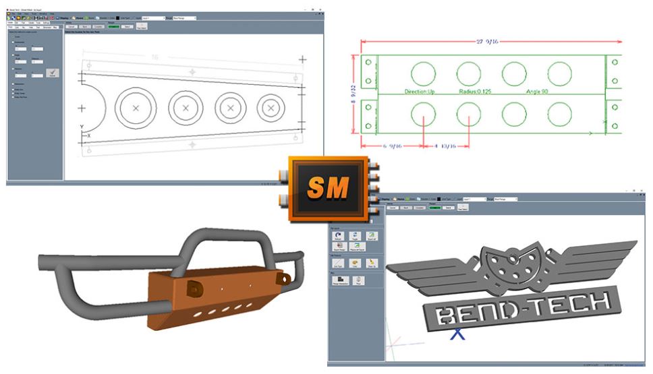Click the floppy-disk Save icon in sketch window toolbar
This screenshot has height=374, width=653.
coord(36,18)
